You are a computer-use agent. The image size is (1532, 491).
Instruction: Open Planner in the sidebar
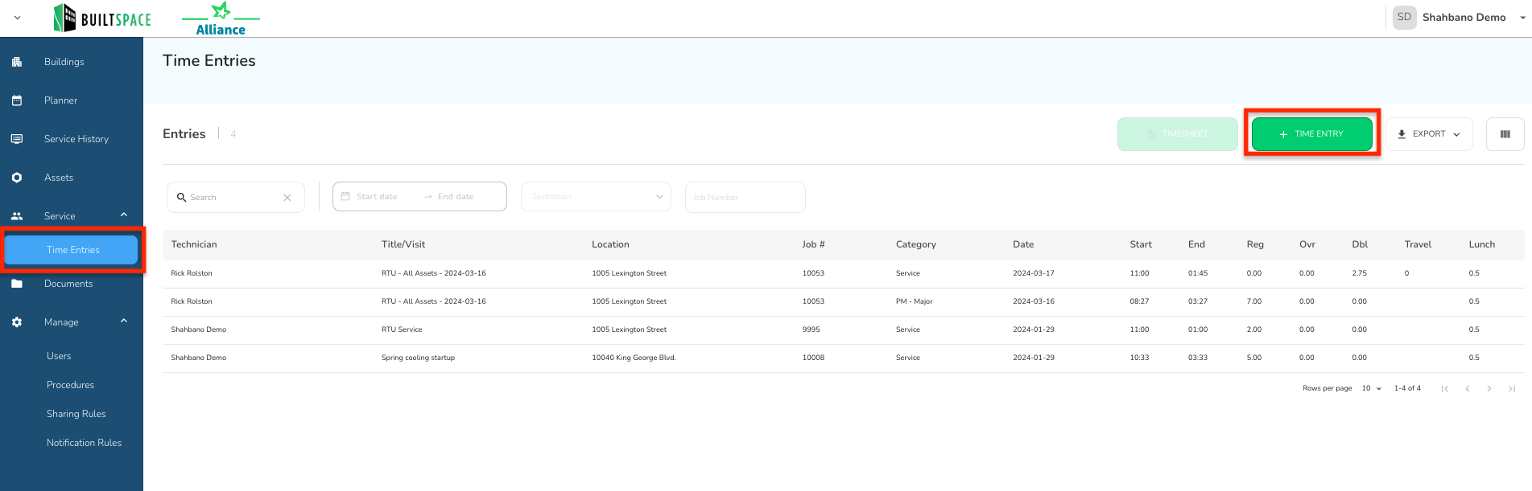pyautogui.click(x=61, y=100)
